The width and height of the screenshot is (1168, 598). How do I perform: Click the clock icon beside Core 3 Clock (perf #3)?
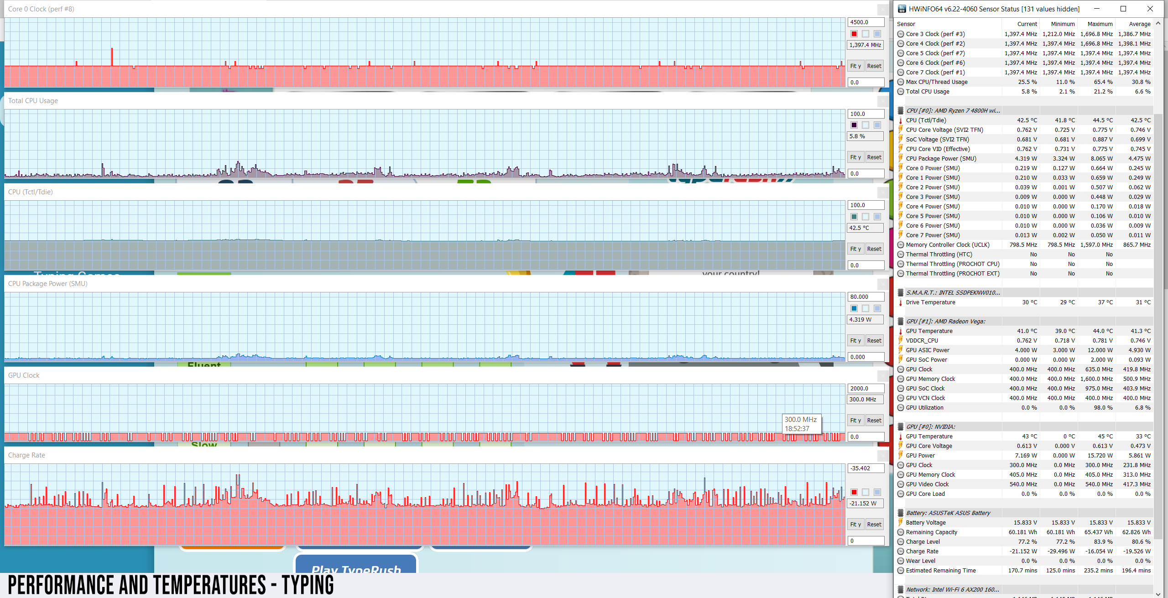click(x=901, y=34)
